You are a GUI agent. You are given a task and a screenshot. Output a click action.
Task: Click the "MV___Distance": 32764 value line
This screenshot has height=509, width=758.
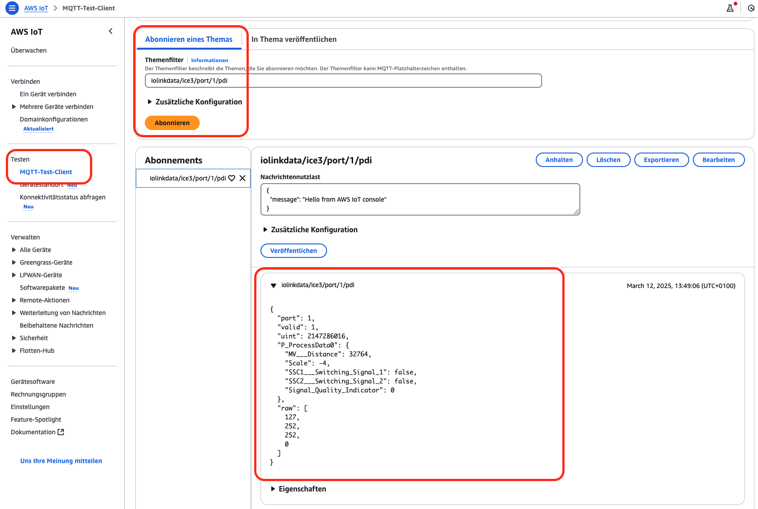pos(328,354)
